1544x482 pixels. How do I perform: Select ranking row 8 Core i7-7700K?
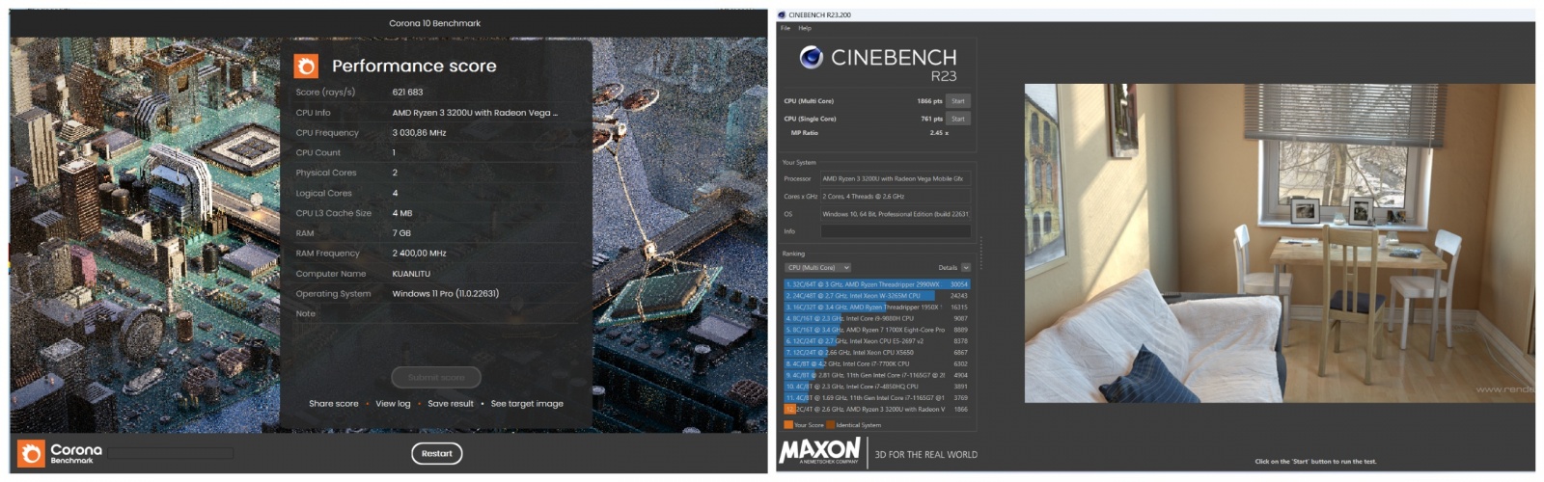pos(877,364)
